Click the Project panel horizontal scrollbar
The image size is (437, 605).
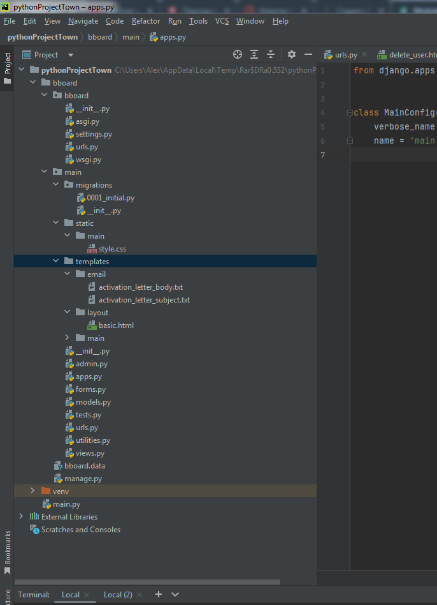147,582
